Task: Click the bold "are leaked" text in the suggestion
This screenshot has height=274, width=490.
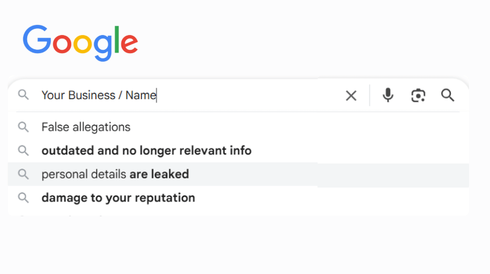Action: [x=159, y=174]
